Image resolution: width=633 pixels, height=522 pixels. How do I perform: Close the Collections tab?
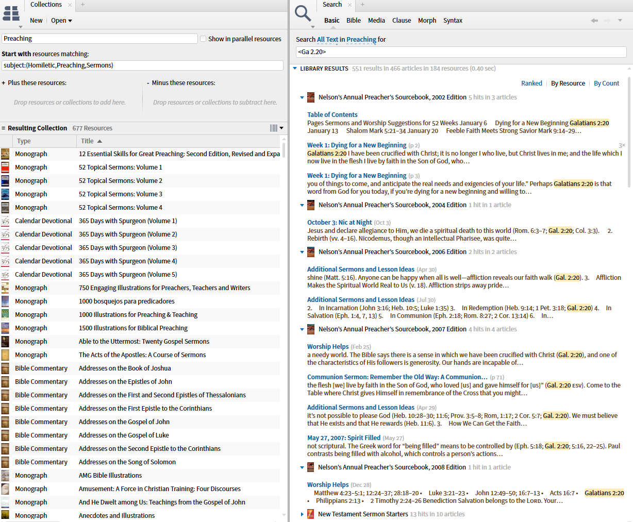click(70, 5)
